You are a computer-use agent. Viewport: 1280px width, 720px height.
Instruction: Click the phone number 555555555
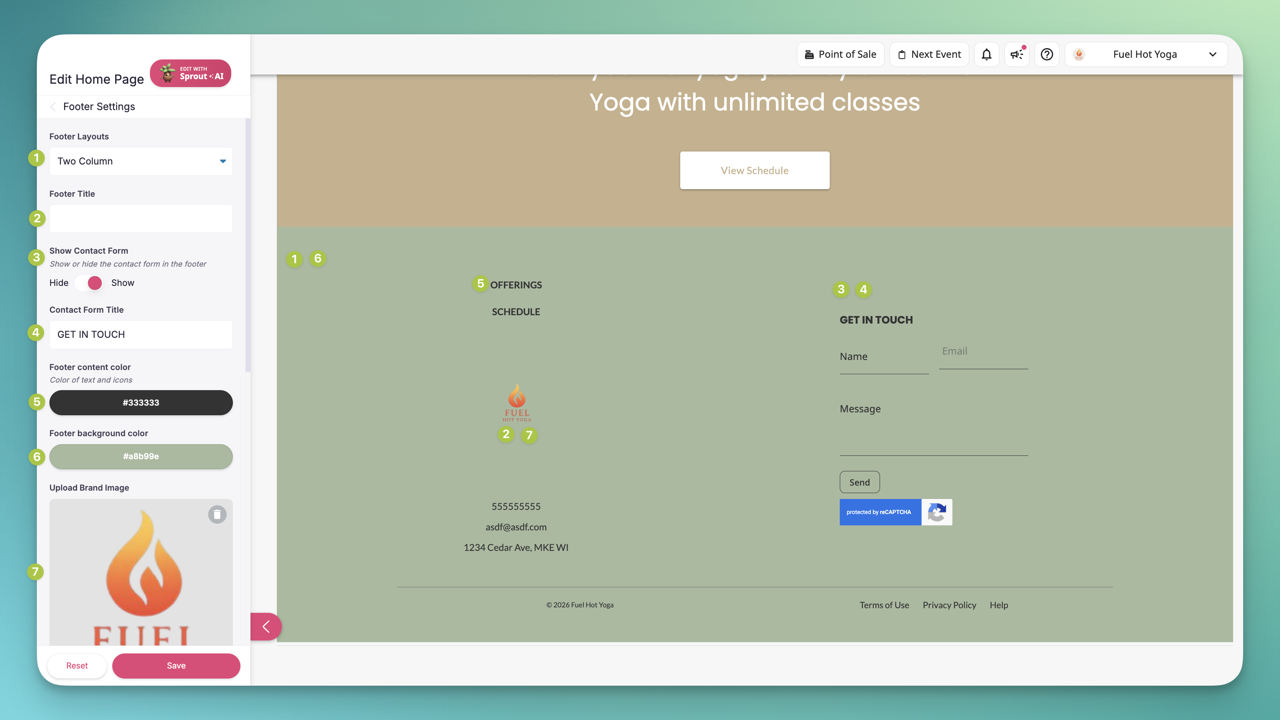[516, 507]
